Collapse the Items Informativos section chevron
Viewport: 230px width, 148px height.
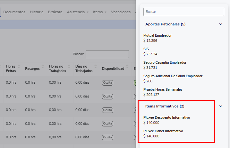point(220,106)
